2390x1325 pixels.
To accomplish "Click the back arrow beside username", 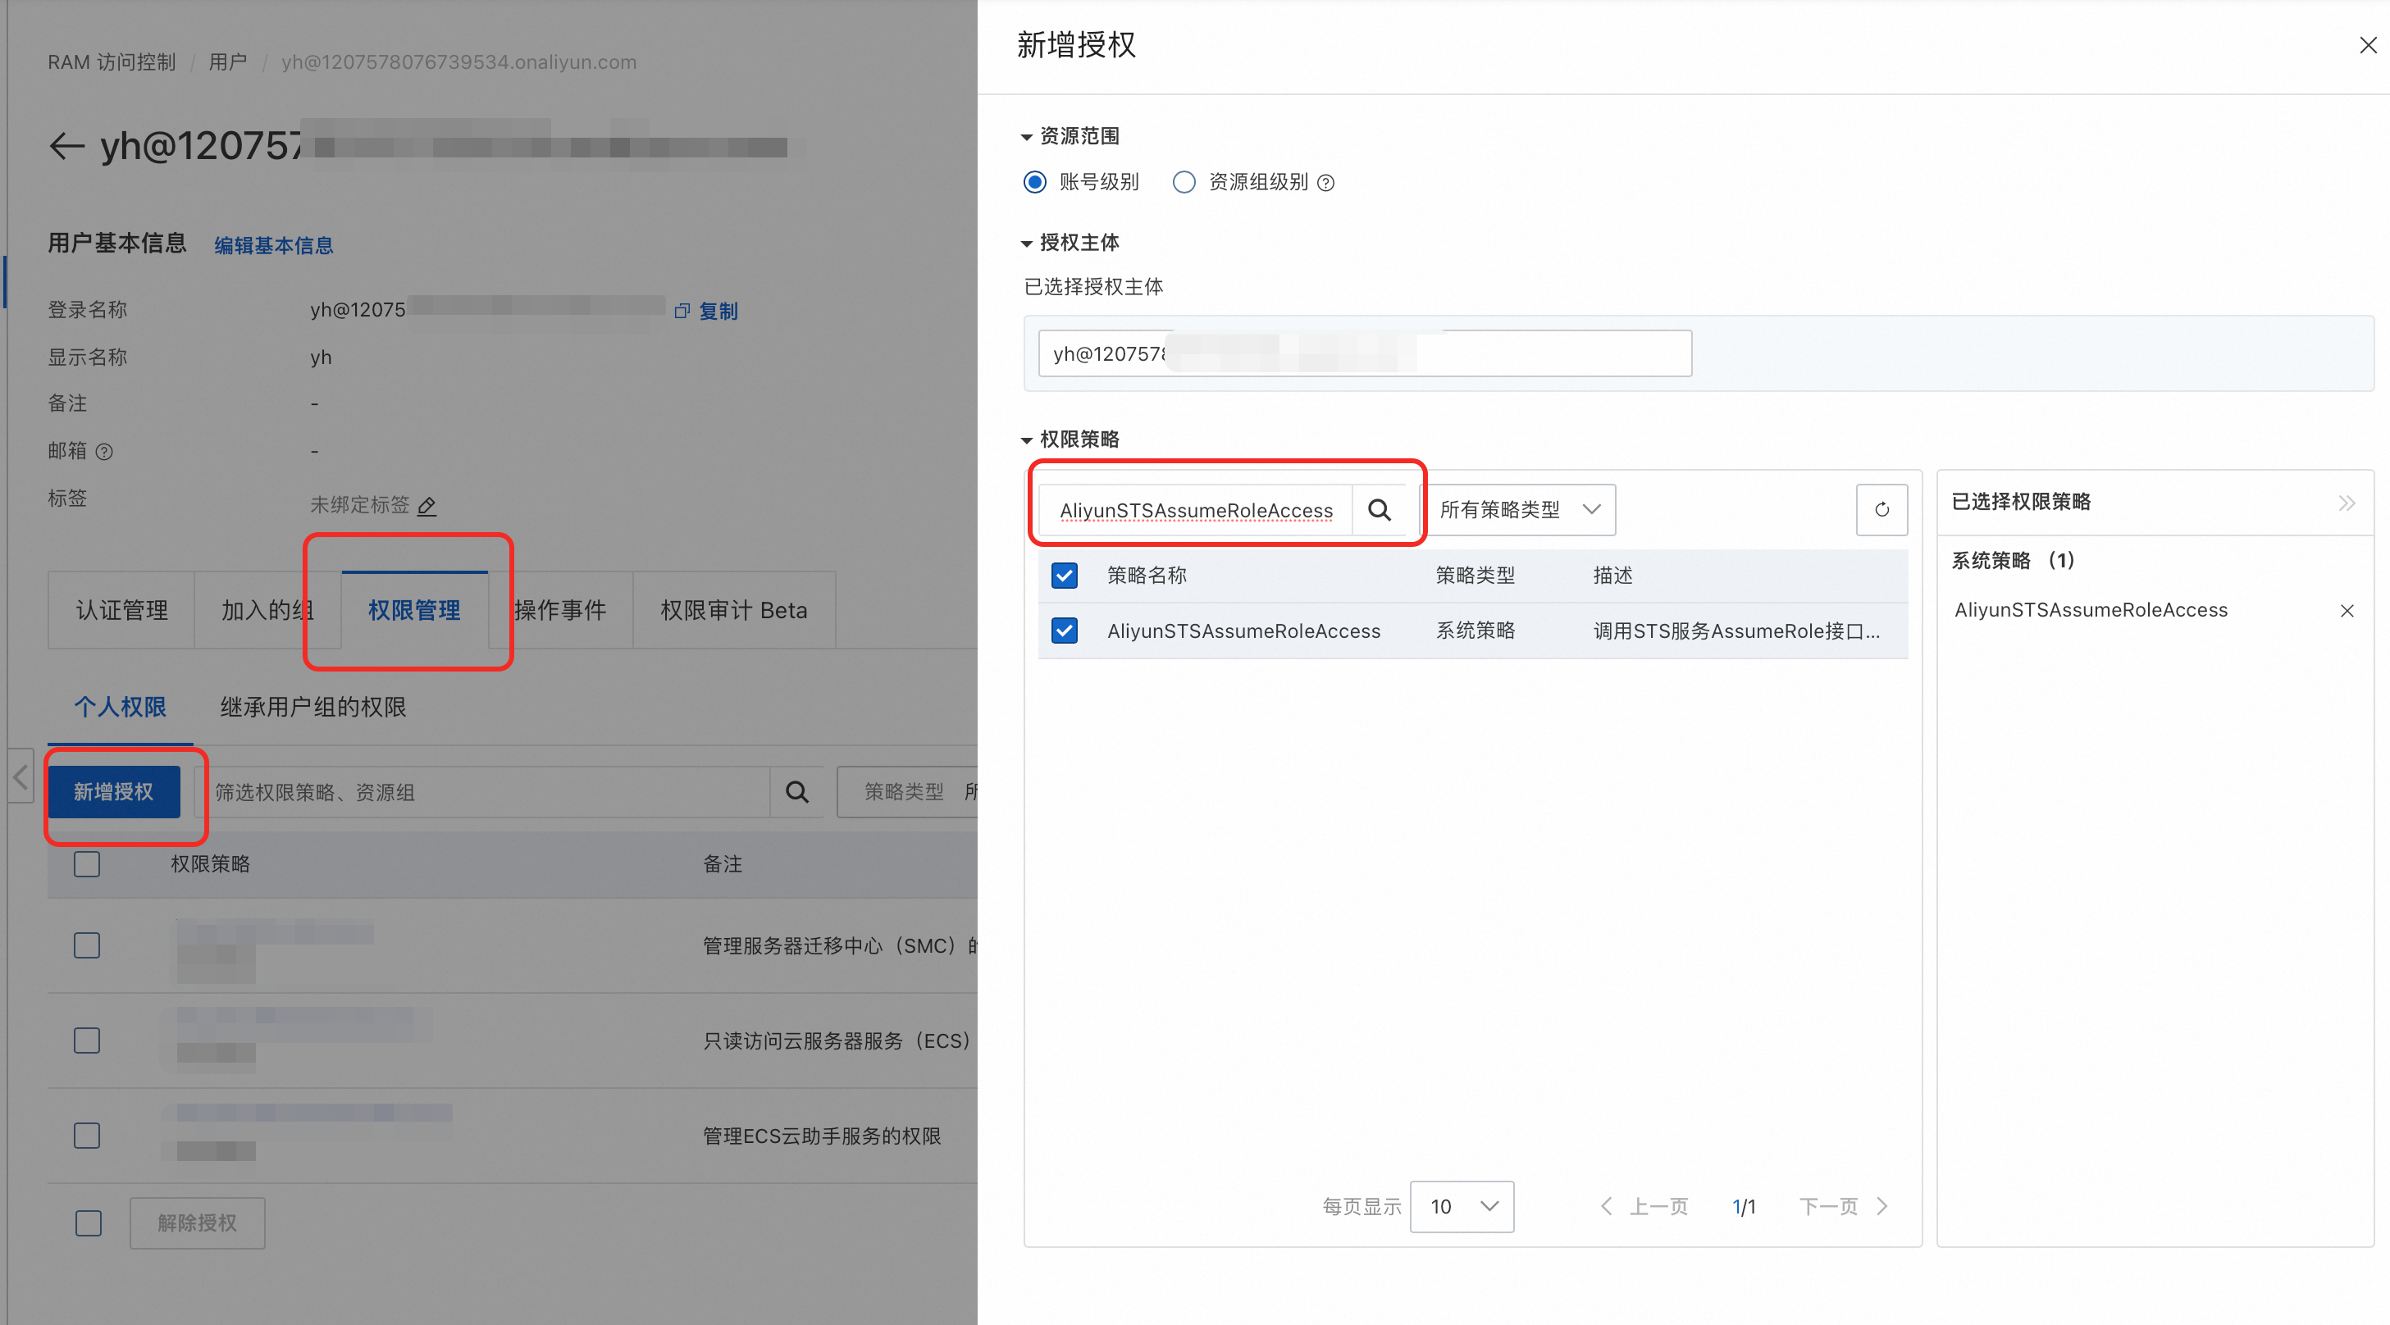I will pos(66,147).
